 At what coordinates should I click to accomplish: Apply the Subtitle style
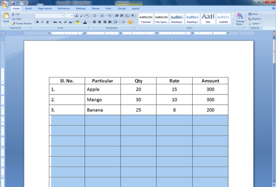[x=224, y=19]
